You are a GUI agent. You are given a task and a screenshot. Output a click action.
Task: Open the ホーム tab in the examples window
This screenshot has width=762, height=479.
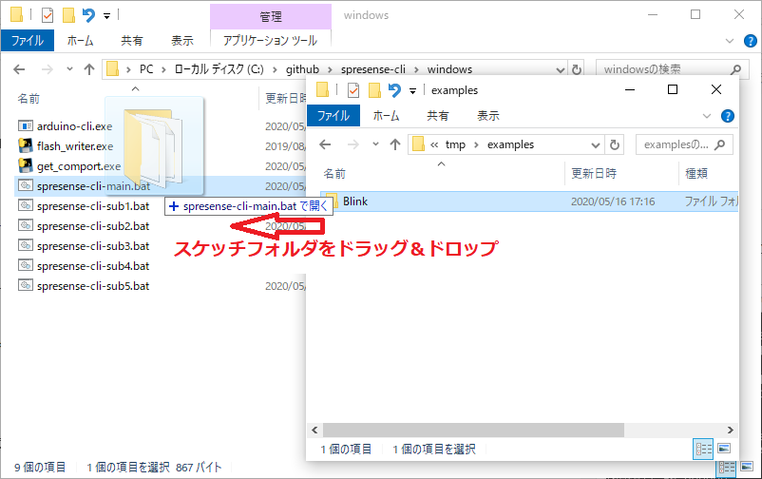pyautogui.click(x=387, y=116)
